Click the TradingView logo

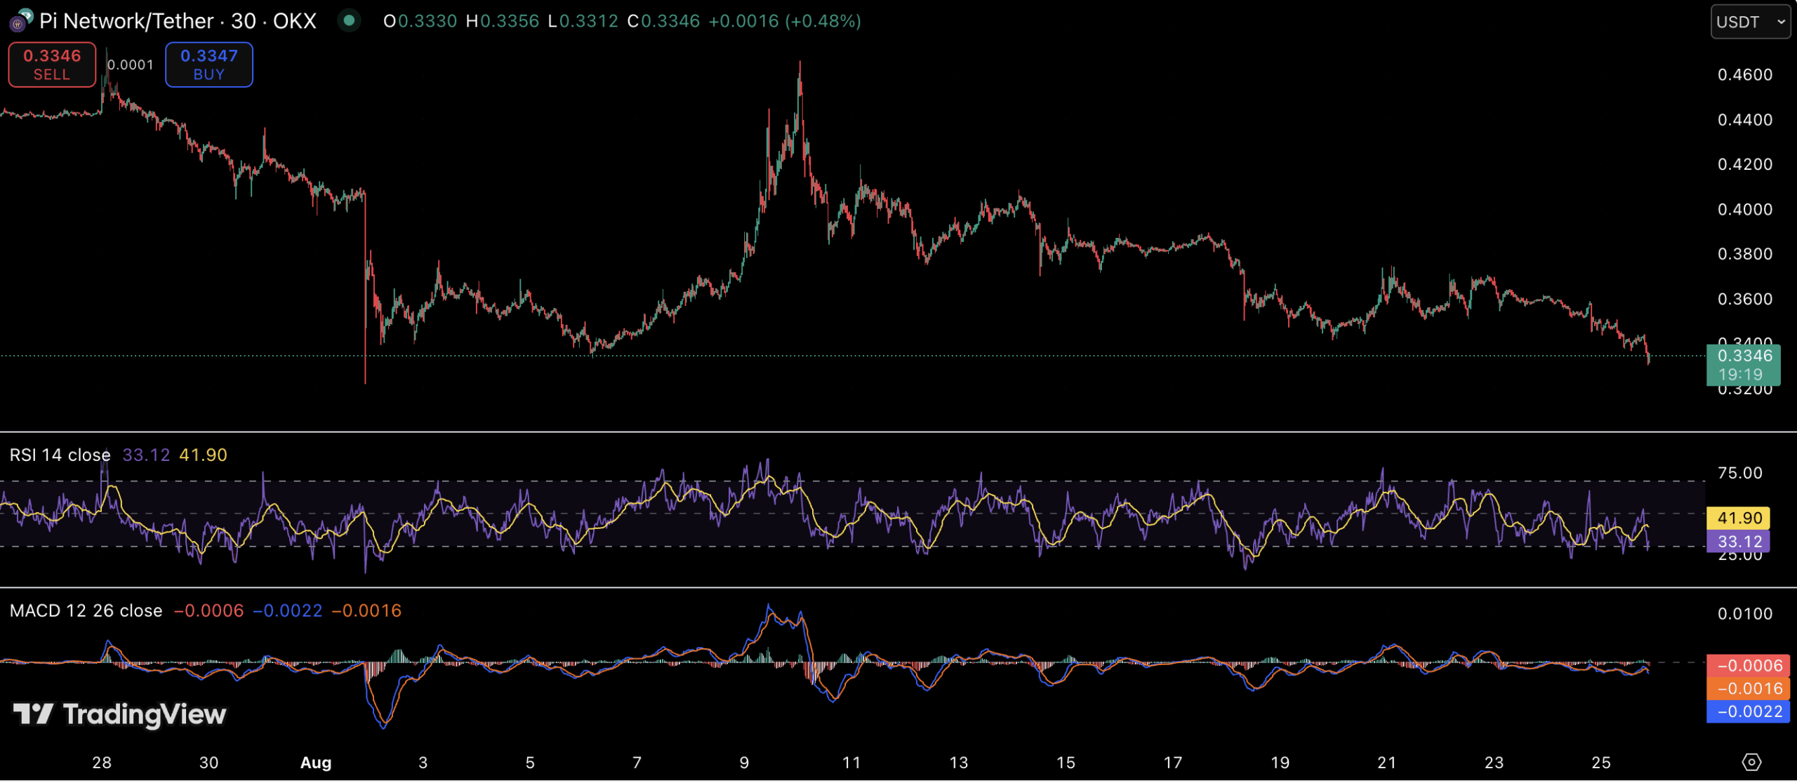pos(120,715)
